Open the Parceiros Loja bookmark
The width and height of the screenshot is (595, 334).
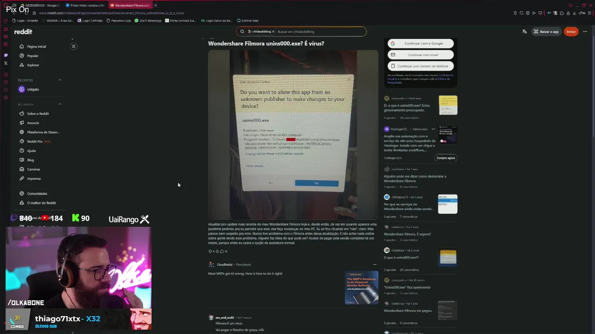click(x=119, y=20)
